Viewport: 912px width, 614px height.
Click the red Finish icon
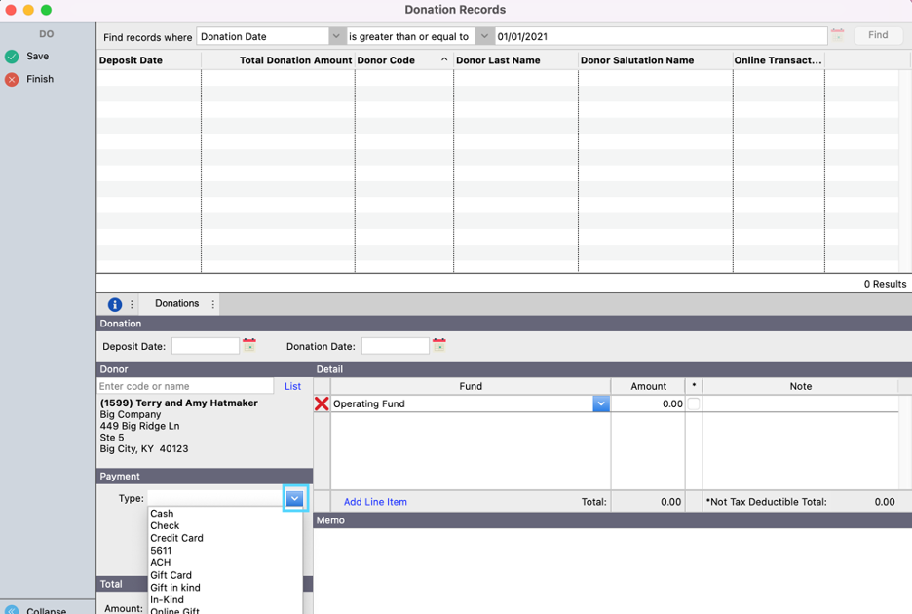coord(12,80)
